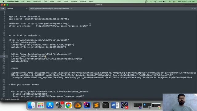Click '- Now get access token' line
This screenshot has height=111, width=197.
pyautogui.click(x=24, y=84)
